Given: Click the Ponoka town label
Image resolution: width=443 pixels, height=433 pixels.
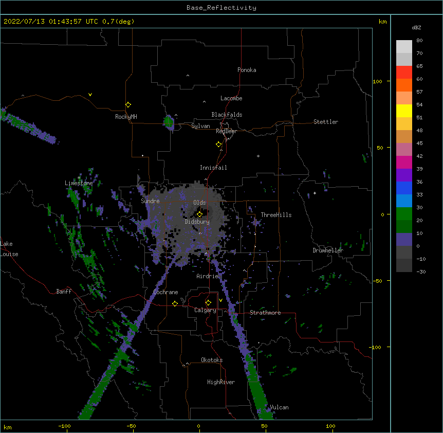Looking at the screenshot, I should click(x=247, y=70).
